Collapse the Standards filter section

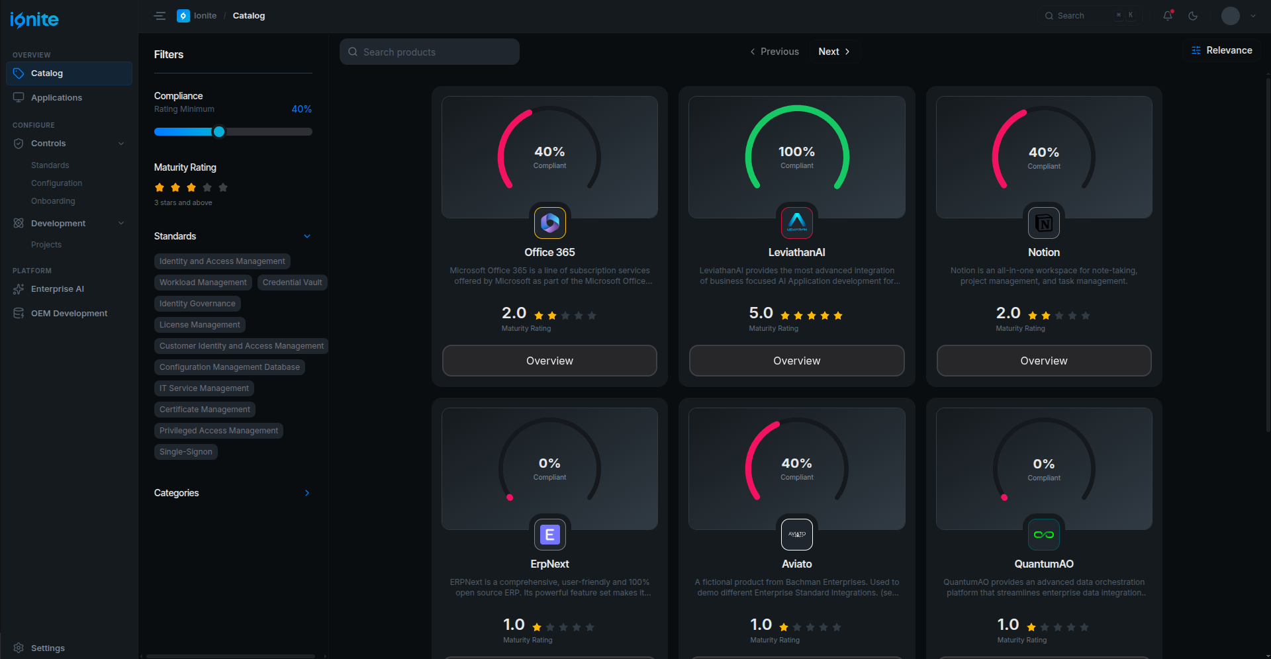coord(306,236)
